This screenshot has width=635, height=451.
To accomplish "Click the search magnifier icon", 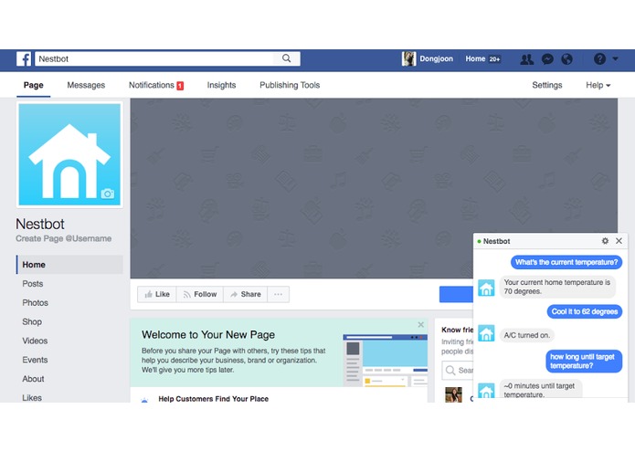I will 286,58.
